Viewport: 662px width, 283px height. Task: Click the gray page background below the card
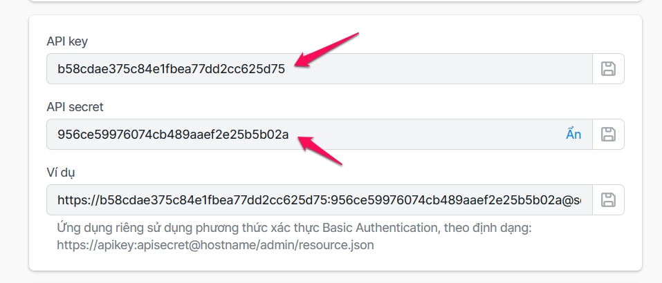[332, 277]
